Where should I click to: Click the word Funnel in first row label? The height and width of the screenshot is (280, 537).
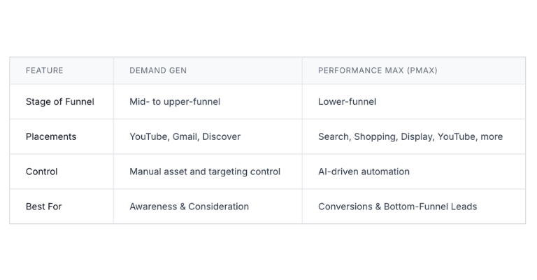click(80, 101)
